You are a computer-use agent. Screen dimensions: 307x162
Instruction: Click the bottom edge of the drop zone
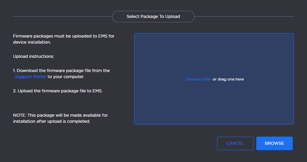tap(214, 124)
